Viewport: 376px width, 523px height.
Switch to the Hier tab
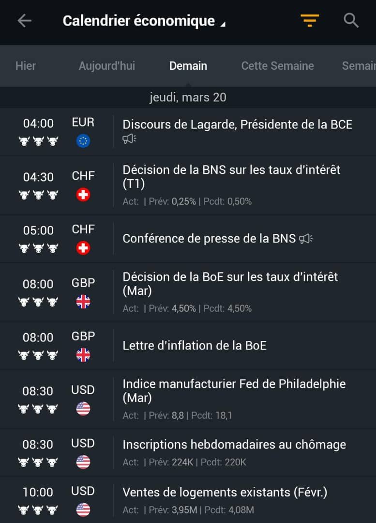(26, 66)
